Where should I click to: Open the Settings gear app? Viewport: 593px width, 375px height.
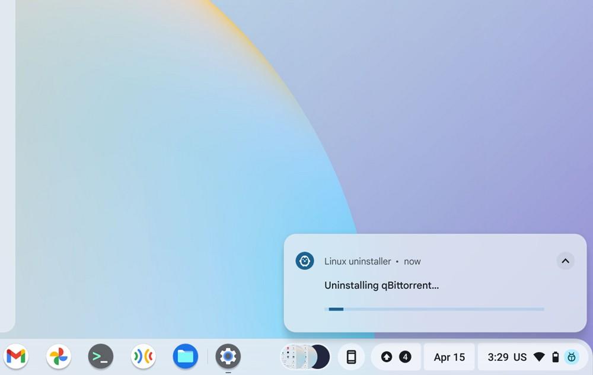coord(228,357)
